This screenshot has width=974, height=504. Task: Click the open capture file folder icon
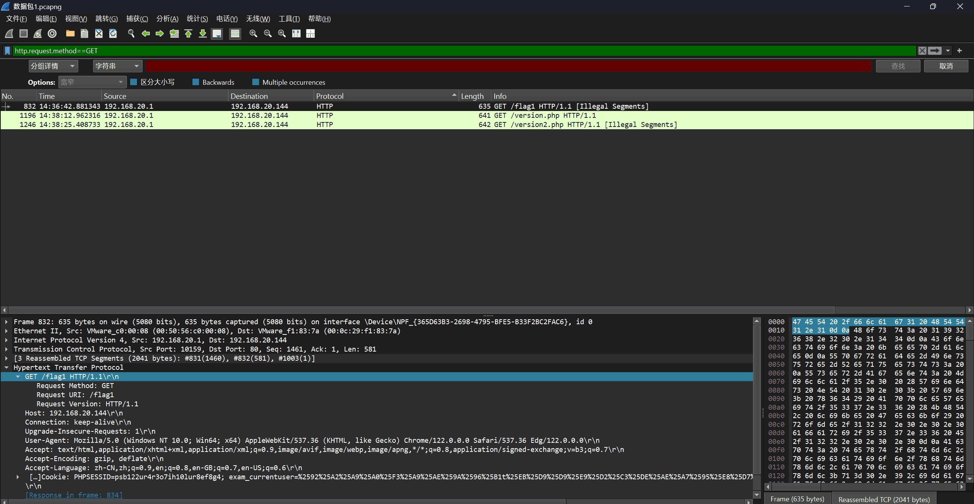(x=70, y=33)
